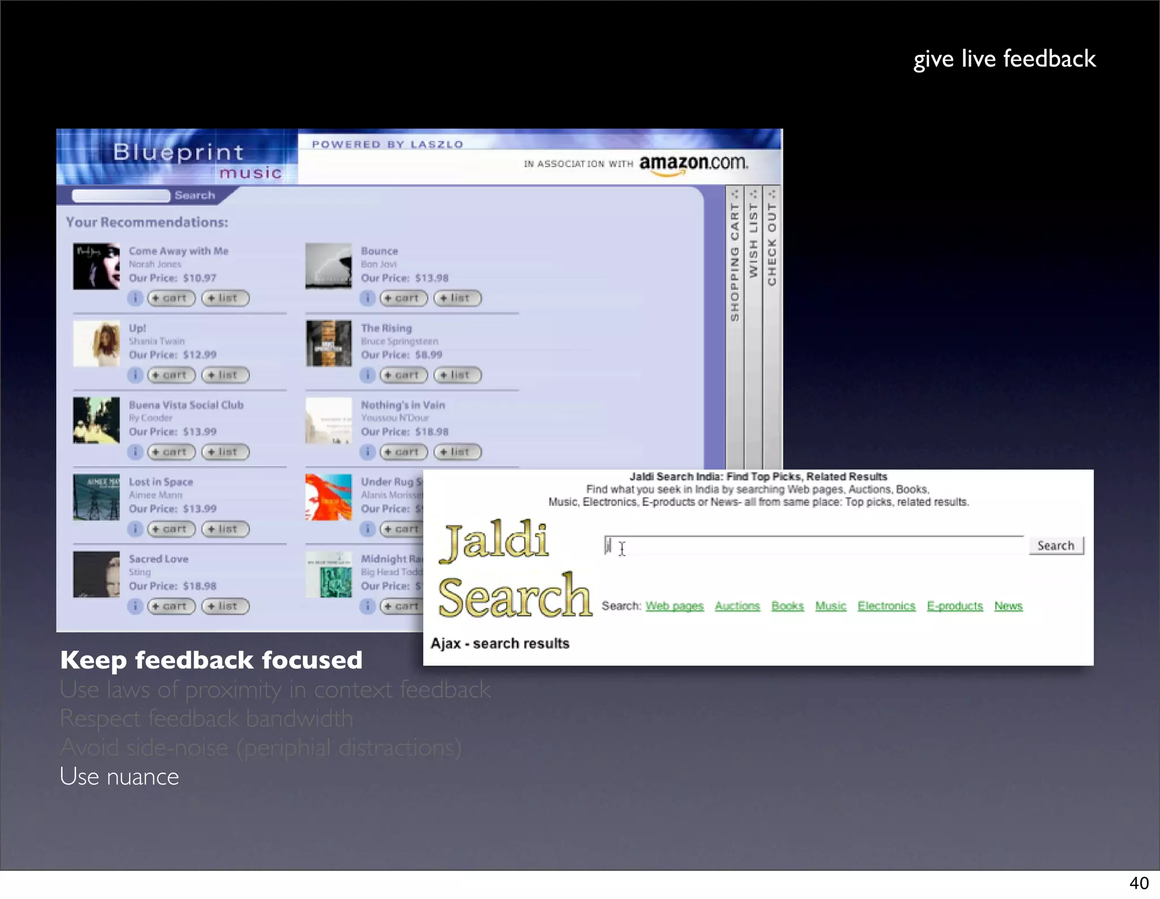This screenshot has height=899, width=1160.
Task: Add Bounce by Bon Jovi to cart
Action: [x=403, y=298]
